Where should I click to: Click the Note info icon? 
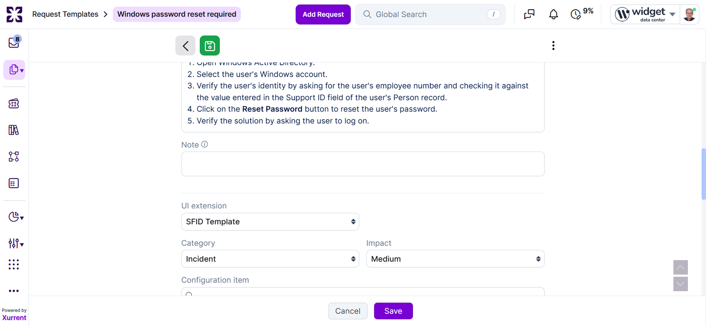point(205,144)
